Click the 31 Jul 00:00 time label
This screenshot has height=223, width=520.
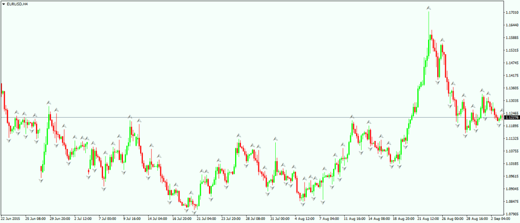(281, 219)
